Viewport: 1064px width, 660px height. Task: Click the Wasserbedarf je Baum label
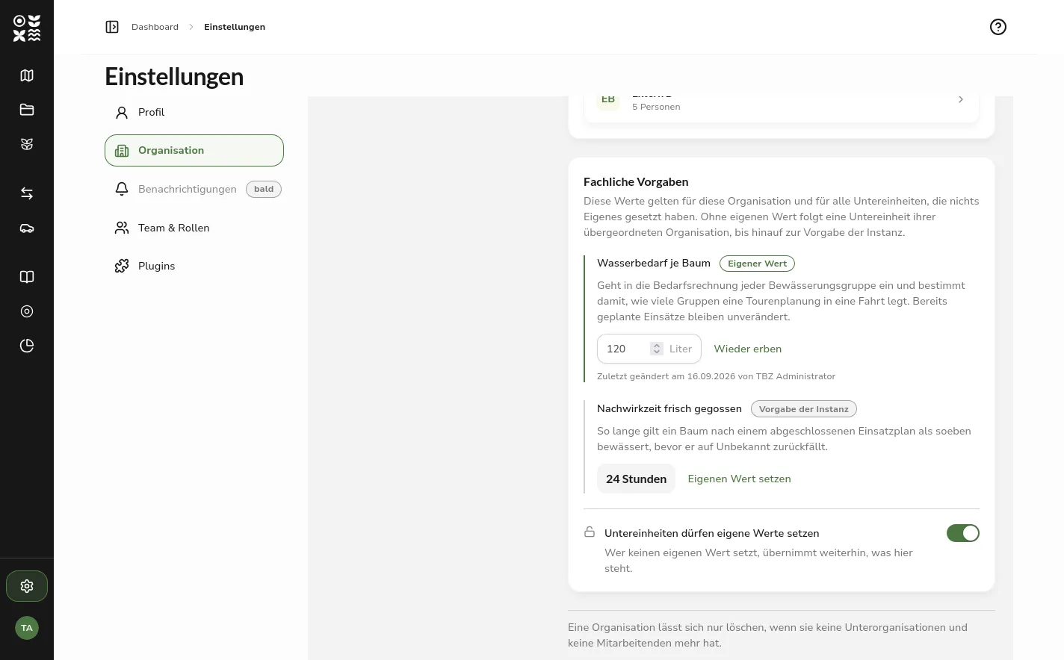(654, 263)
